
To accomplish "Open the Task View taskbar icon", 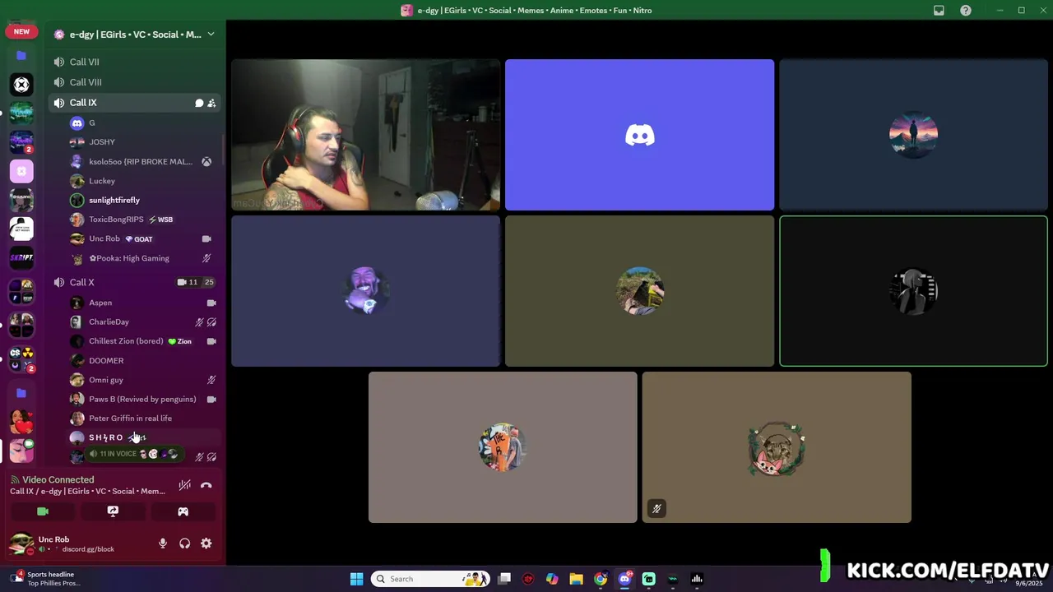I will tap(504, 579).
